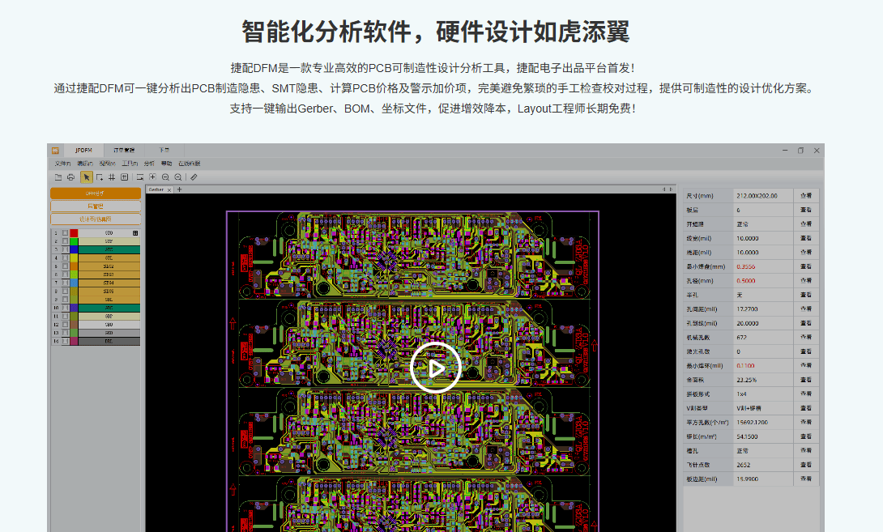883x532 pixels.
Task: Click the open file folder toolbar icon
Action: click(58, 177)
